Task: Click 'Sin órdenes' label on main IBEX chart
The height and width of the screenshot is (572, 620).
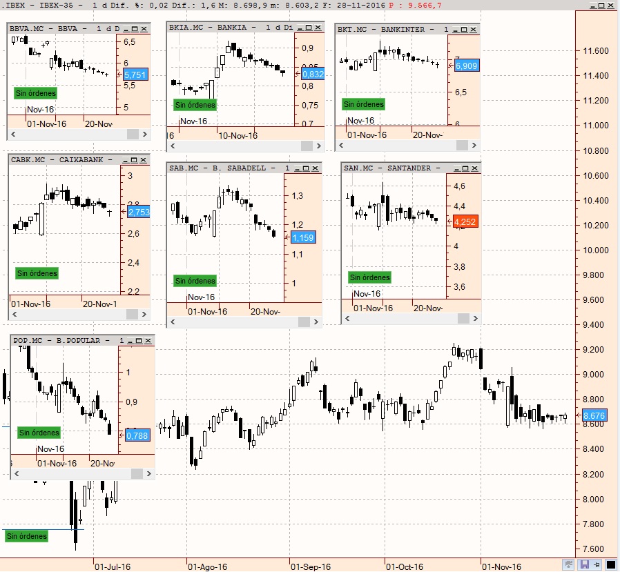Action: pyautogui.click(x=27, y=536)
